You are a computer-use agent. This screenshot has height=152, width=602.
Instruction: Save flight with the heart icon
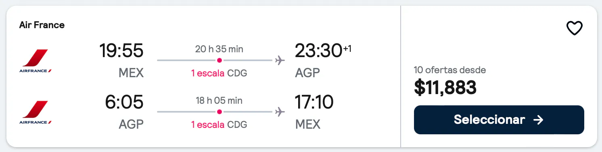click(575, 28)
